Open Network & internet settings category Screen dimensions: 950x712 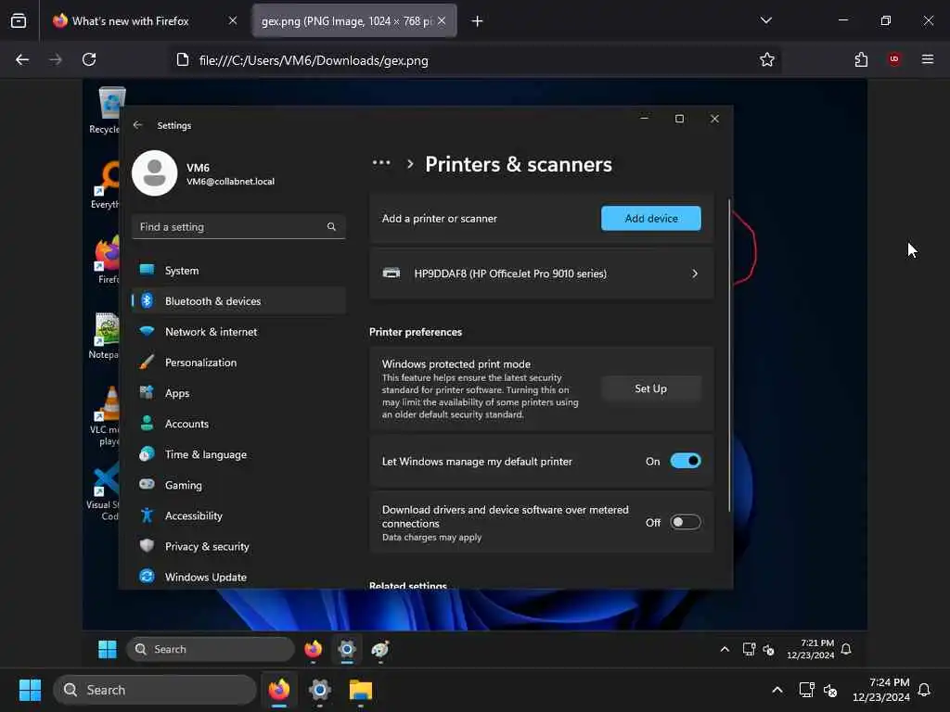tap(238, 332)
